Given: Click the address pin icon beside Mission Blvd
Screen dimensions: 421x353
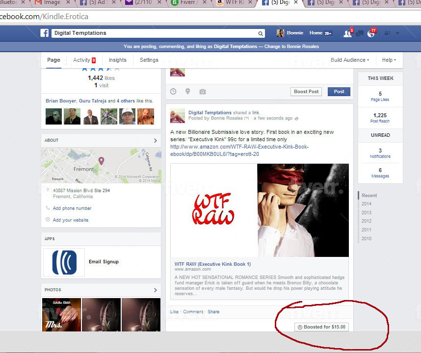Looking at the screenshot, I should 48,190.
